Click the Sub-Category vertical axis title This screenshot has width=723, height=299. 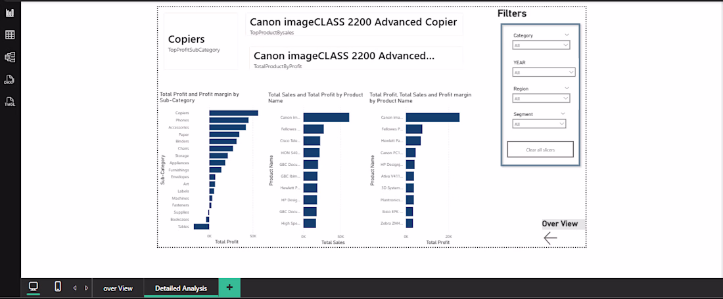(x=162, y=170)
